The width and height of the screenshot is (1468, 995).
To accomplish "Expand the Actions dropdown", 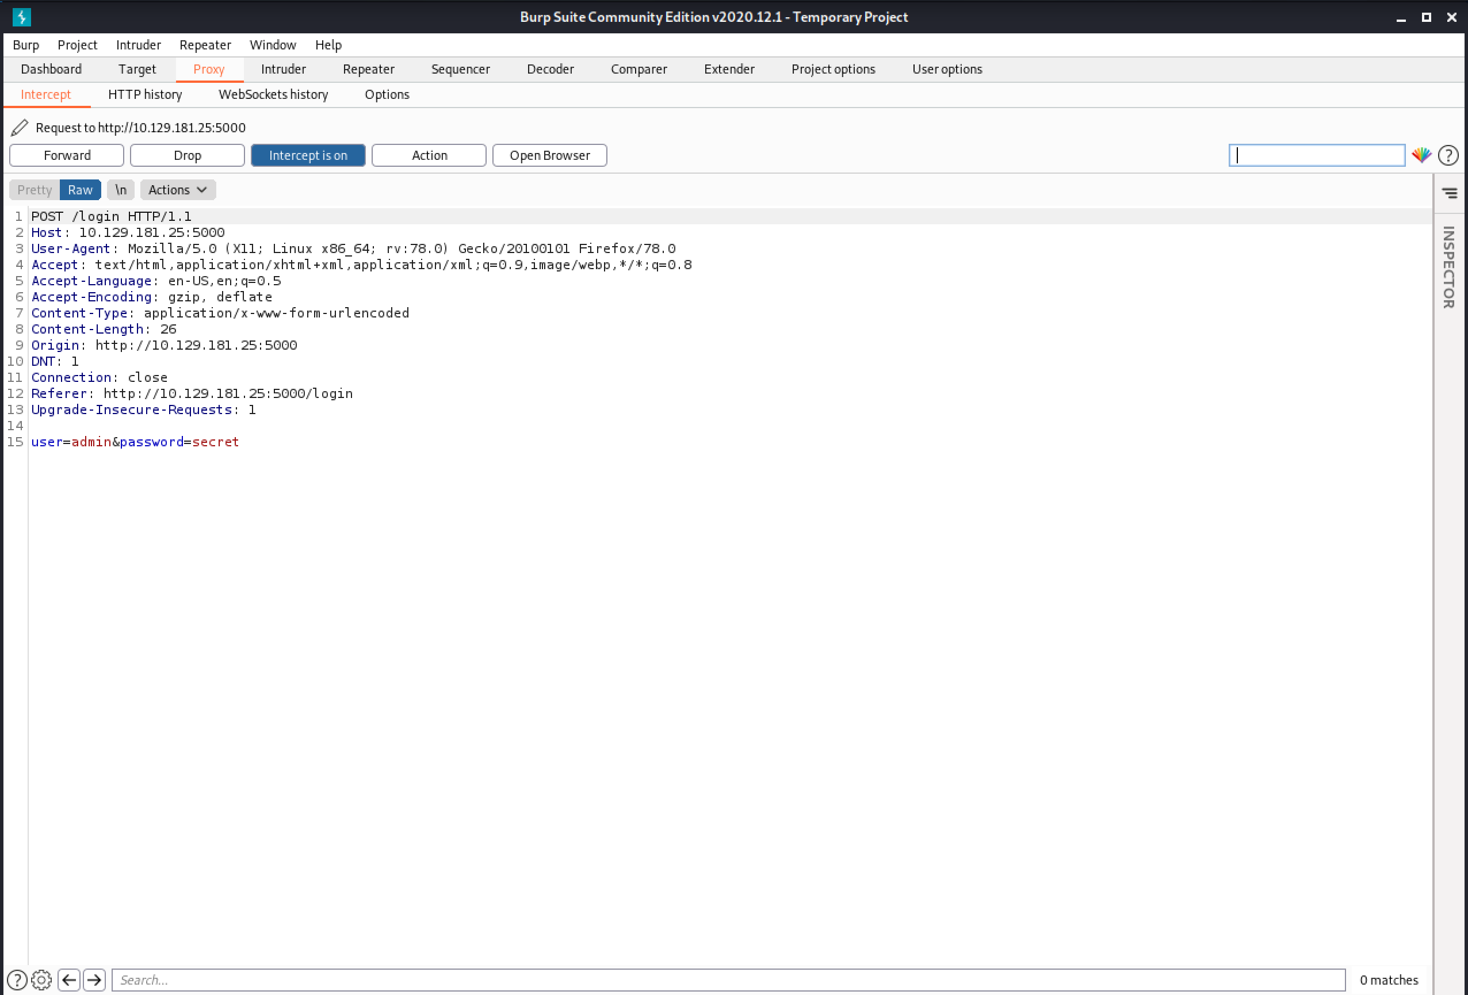I will coord(178,190).
